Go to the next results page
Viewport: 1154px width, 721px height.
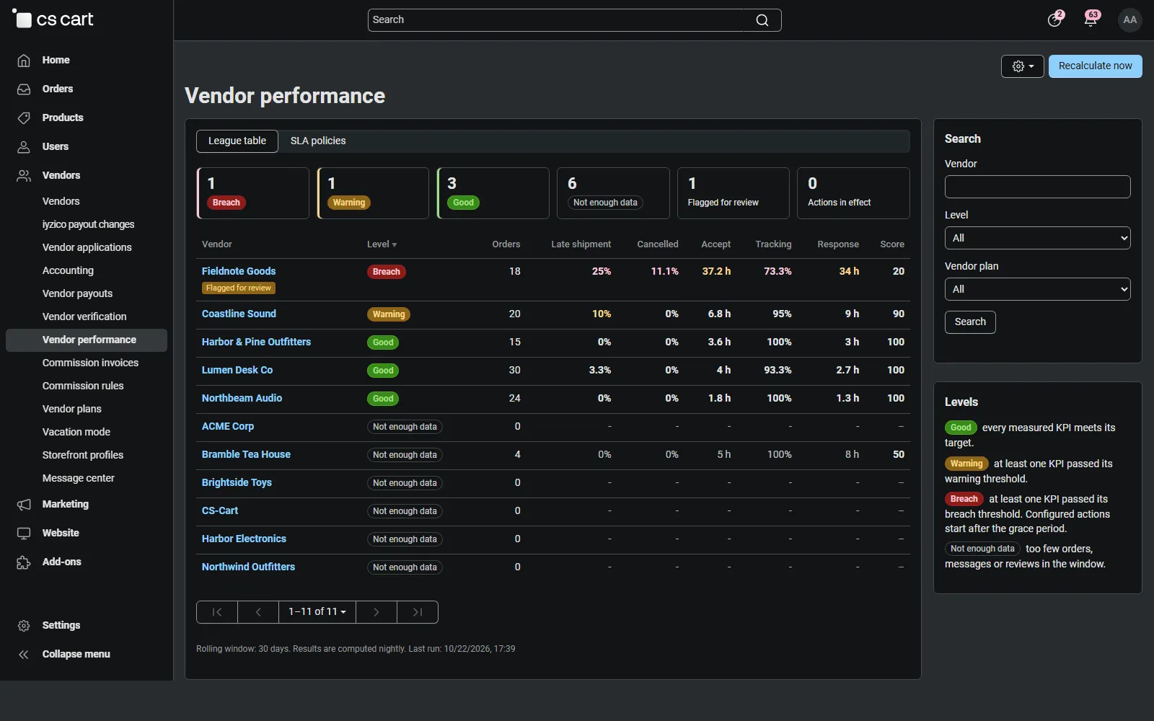(376, 612)
